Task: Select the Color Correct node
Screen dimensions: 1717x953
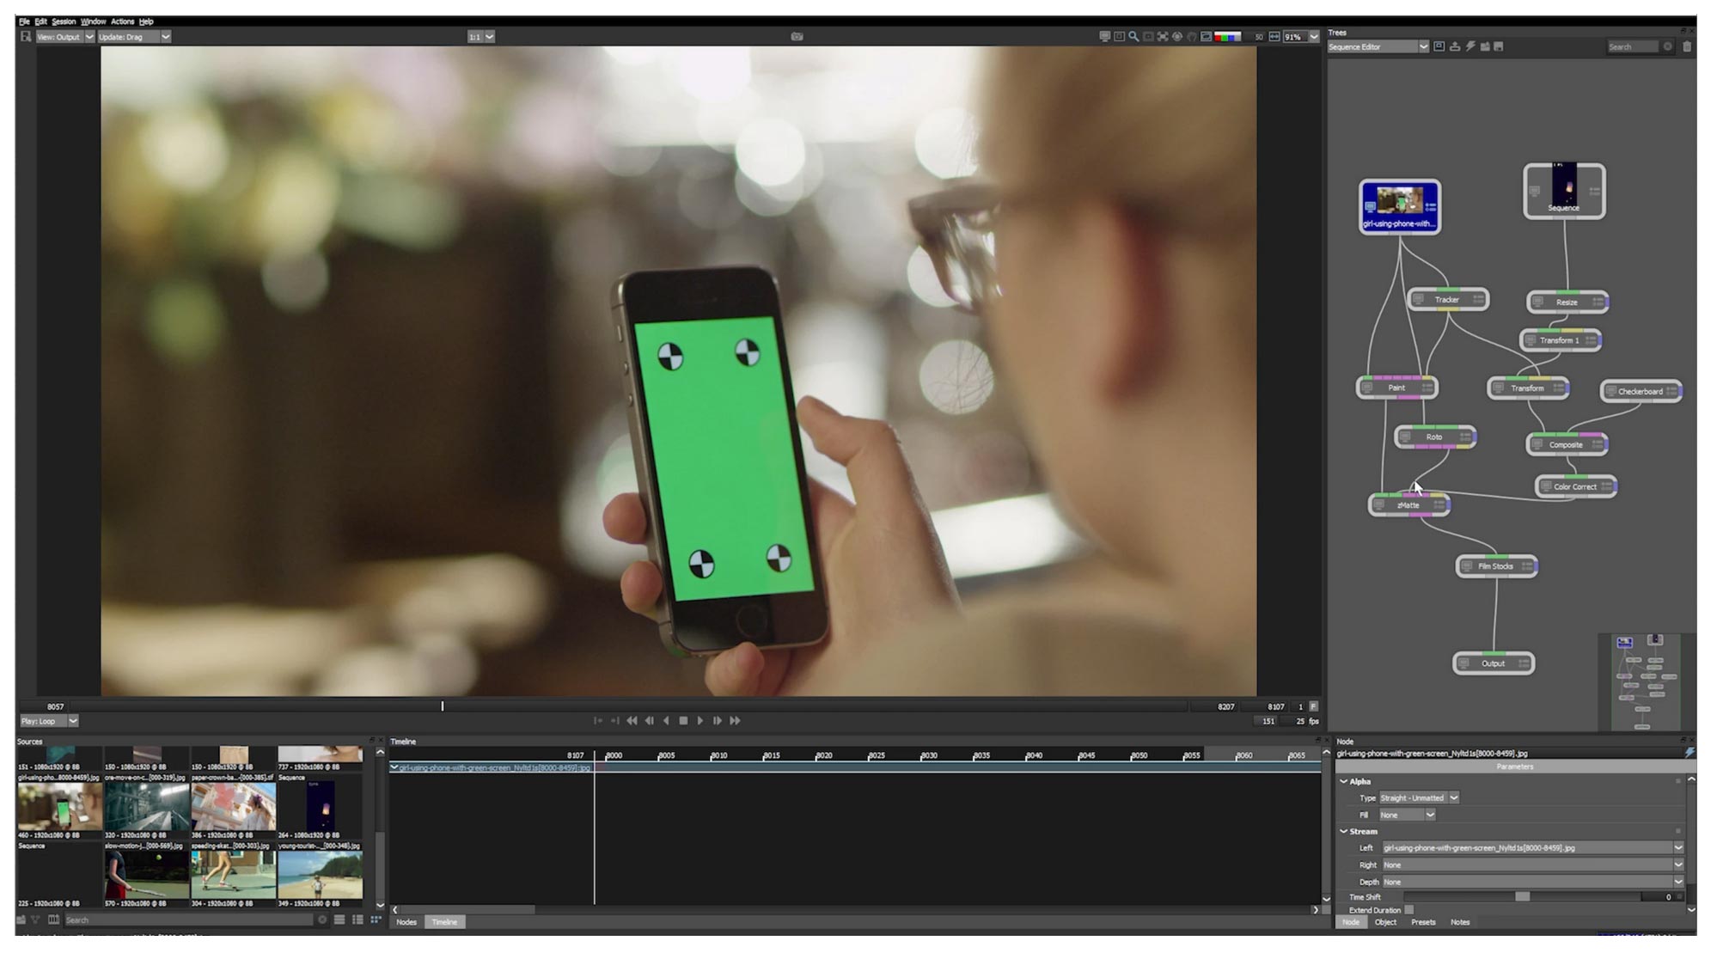Action: (x=1575, y=487)
